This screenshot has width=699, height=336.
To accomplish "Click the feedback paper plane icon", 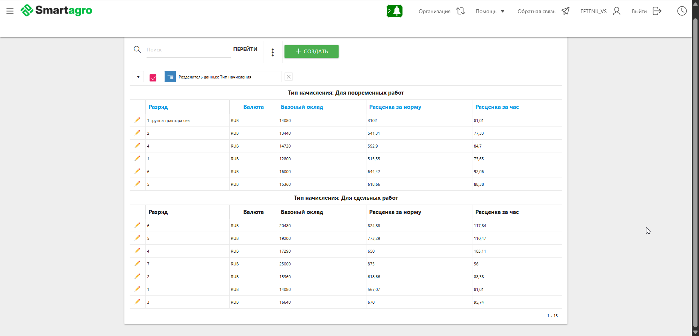I will [565, 11].
